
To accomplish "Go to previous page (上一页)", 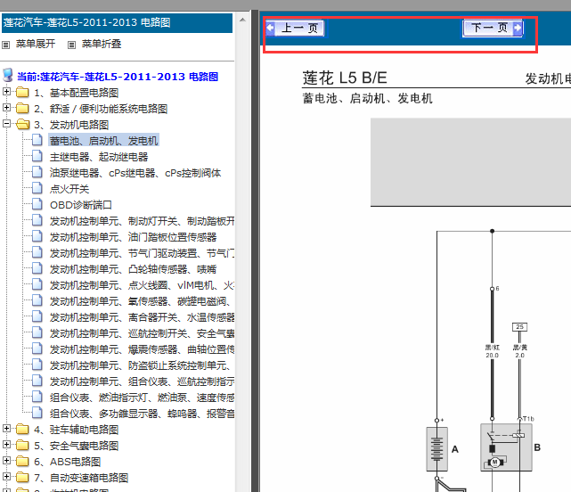I will pos(295,28).
